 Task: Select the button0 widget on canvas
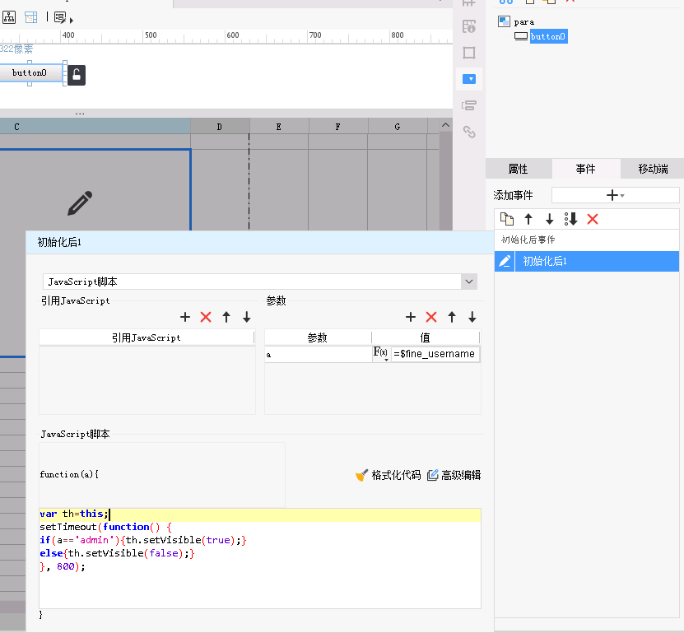(30, 73)
